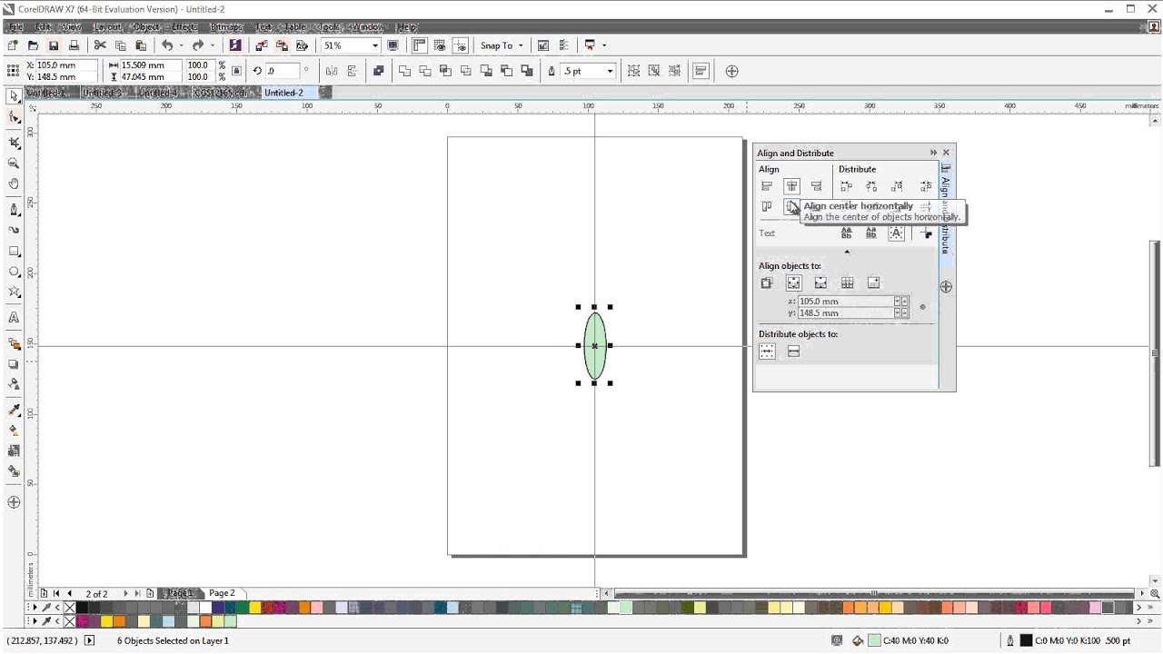The height and width of the screenshot is (654, 1163).
Task: Click quick customize plus below toolbox
Action: click(14, 502)
